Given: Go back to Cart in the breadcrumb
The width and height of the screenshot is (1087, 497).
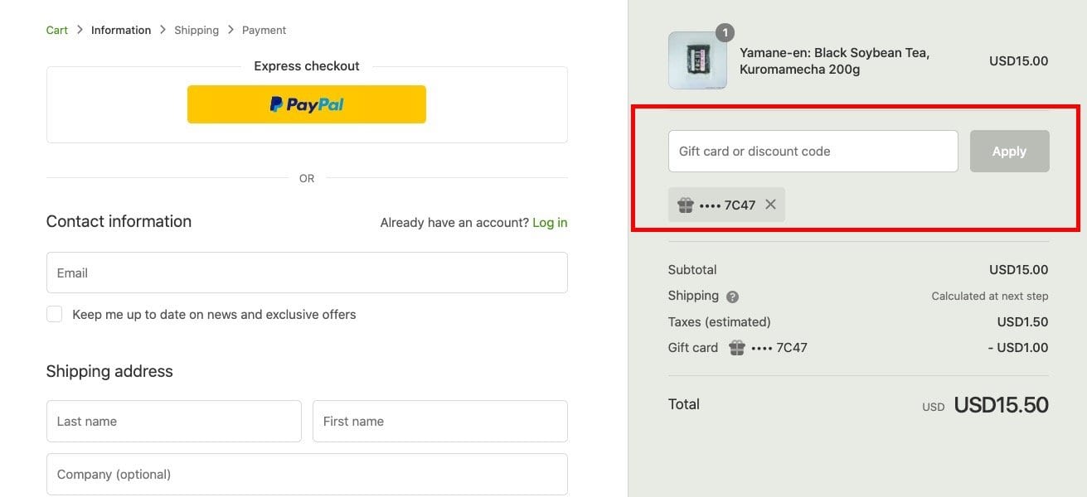Looking at the screenshot, I should pyautogui.click(x=57, y=30).
